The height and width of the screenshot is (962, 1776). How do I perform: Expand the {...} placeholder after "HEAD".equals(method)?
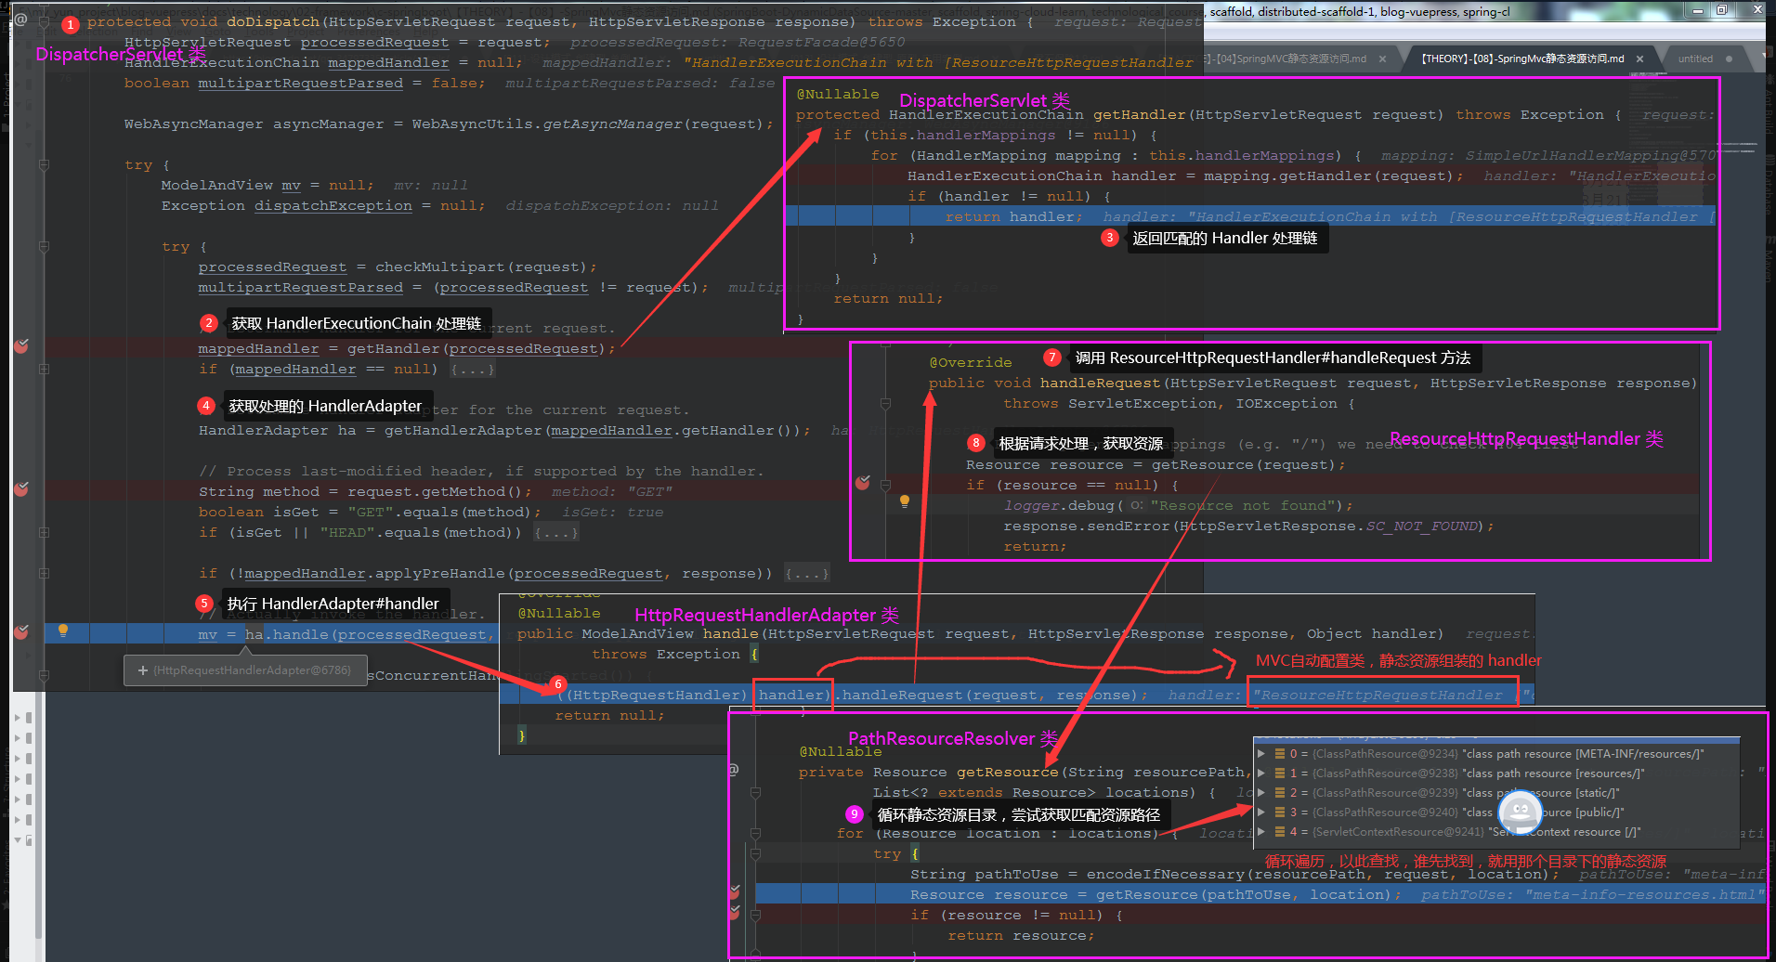tap(556, 533)
